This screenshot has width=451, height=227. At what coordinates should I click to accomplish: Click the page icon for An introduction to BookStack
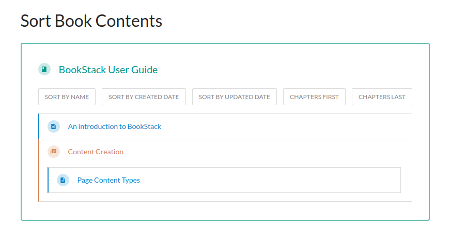pos(54,126)
